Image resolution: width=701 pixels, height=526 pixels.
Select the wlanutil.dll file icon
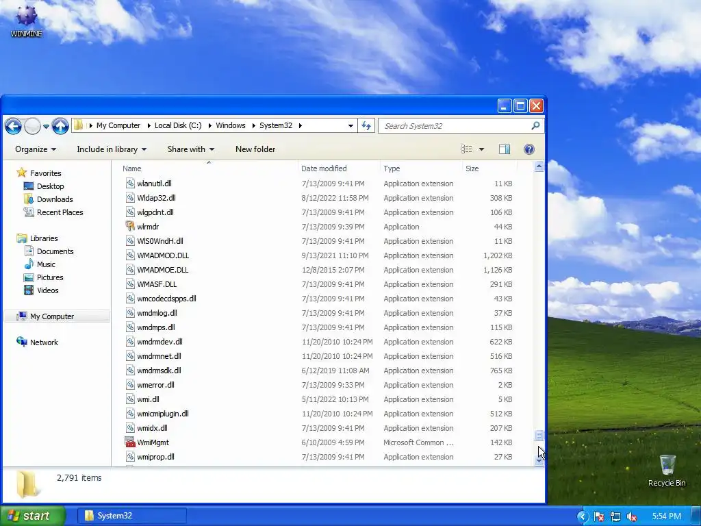tap(129, 184)
